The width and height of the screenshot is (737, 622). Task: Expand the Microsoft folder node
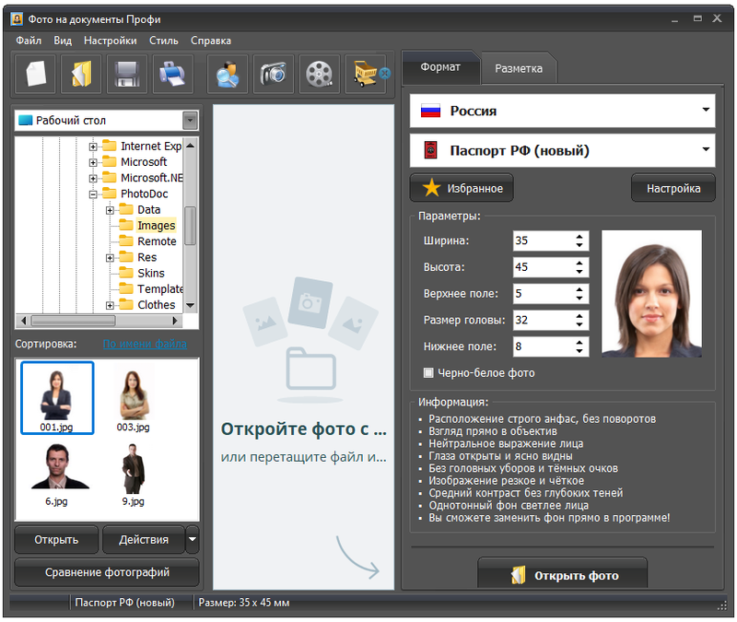coord(93,163)
